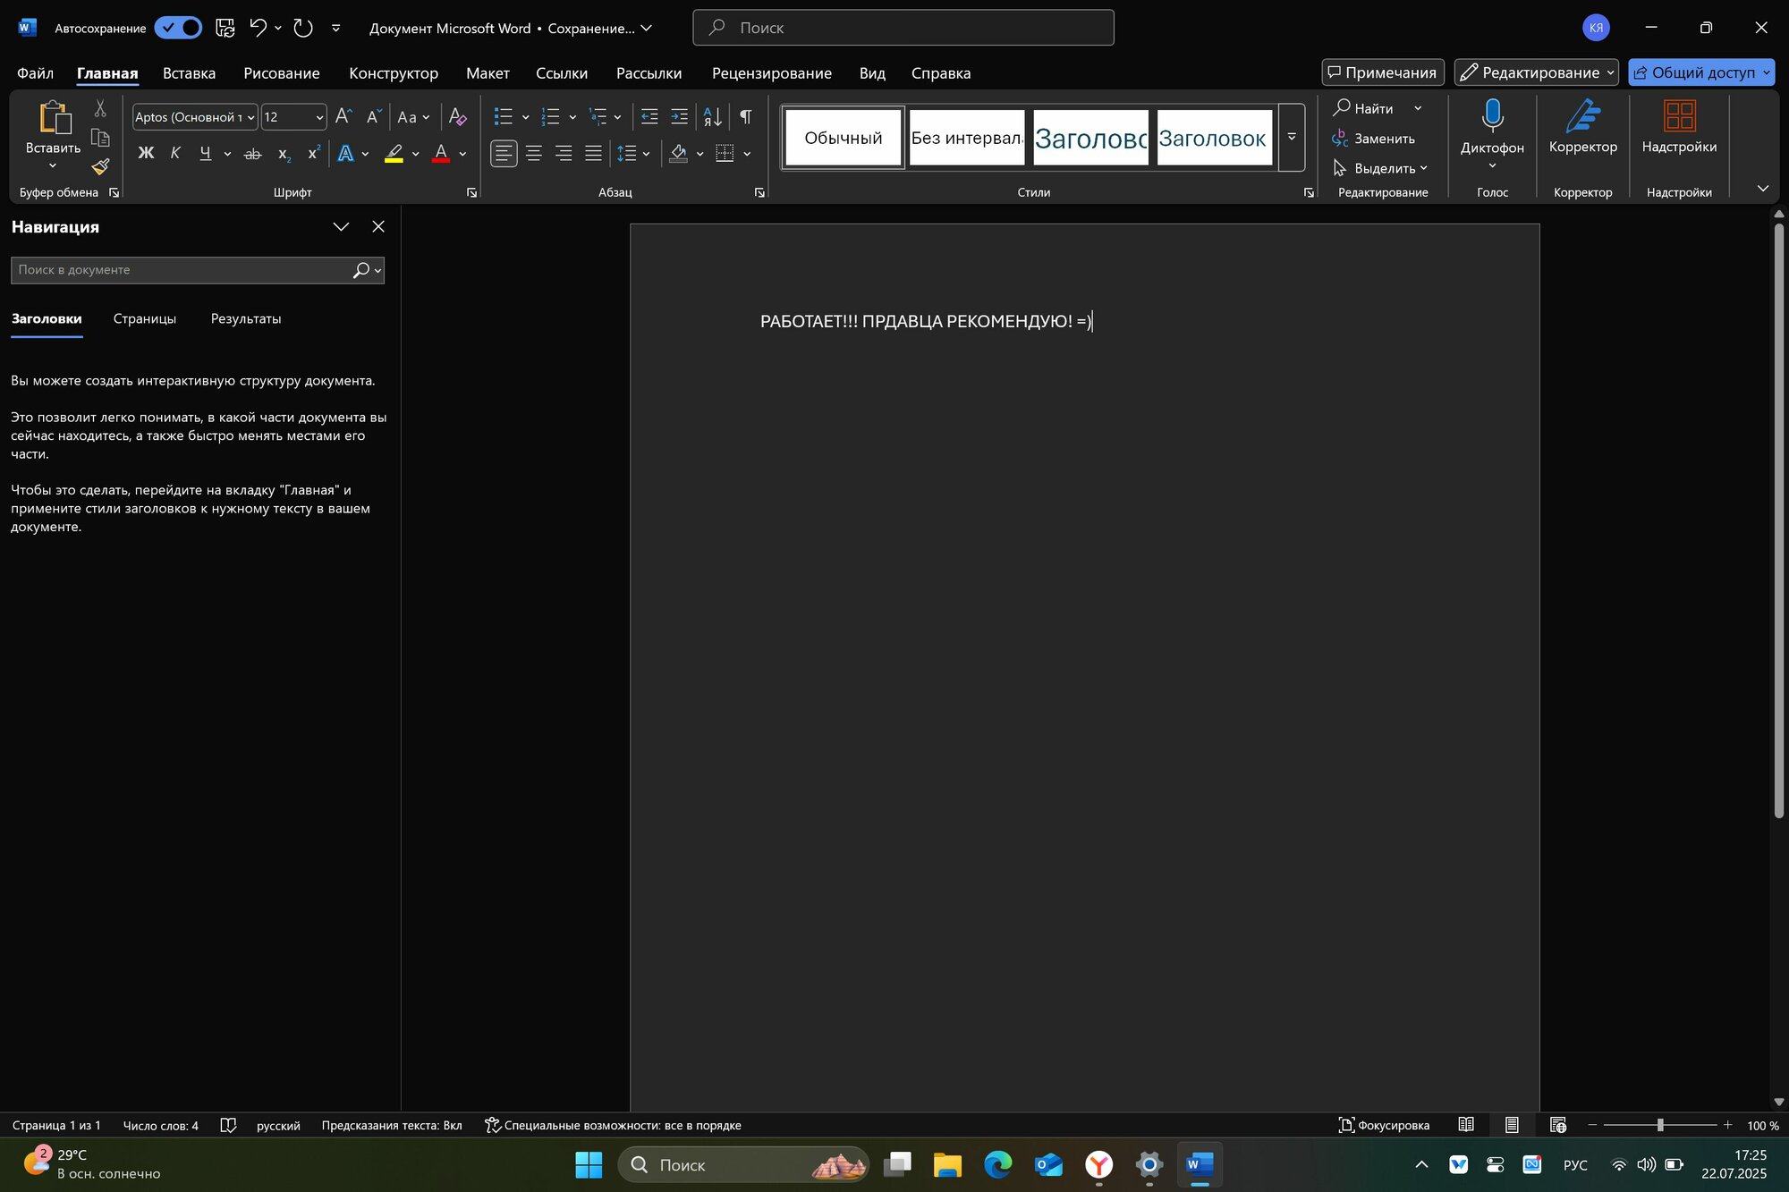Click the yellow highlight color button

coord(394,154)
